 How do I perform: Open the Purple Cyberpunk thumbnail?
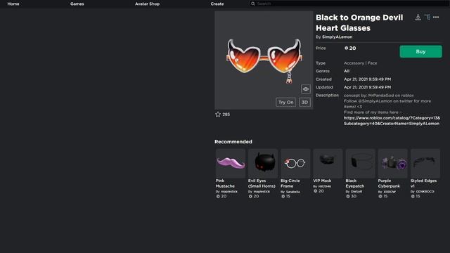(x=393, y=163)
